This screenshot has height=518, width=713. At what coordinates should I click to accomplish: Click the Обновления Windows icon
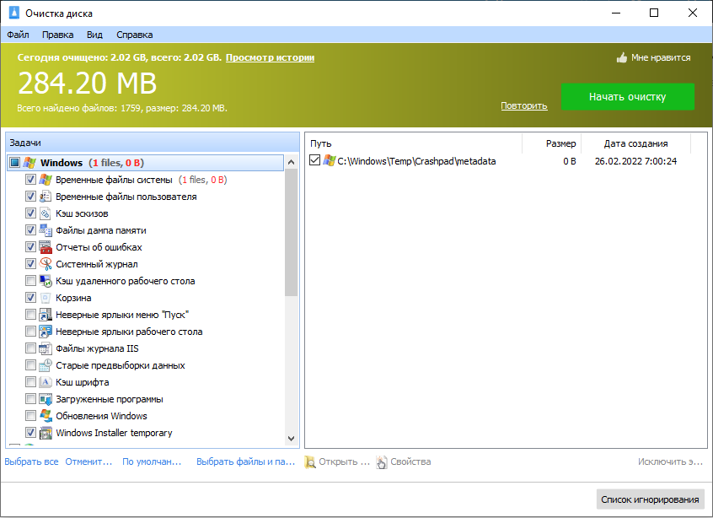click(x=45, y=415)
